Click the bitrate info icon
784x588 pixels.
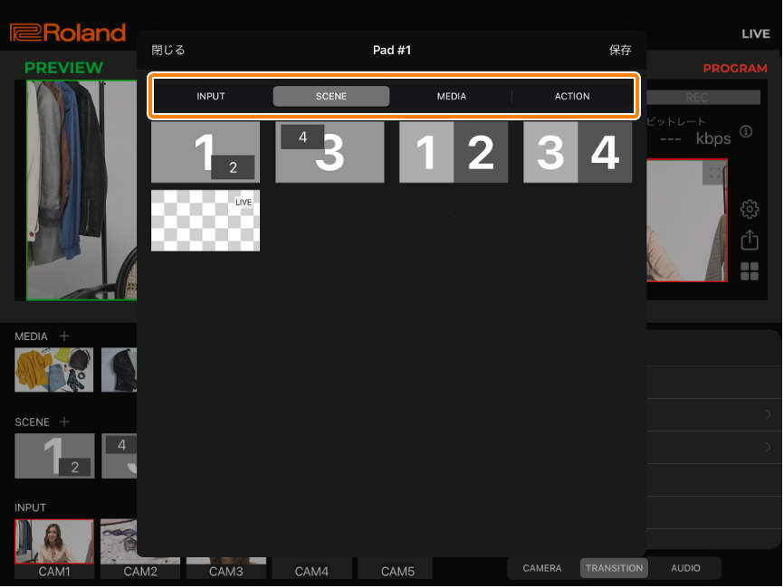[746, 131]
